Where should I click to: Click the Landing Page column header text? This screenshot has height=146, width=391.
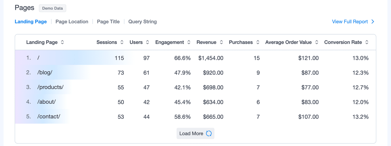click(42, 42)
